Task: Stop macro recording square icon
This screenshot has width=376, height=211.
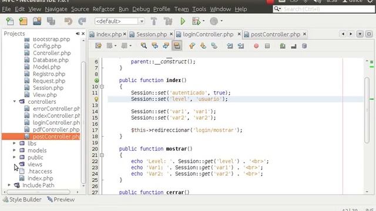Action: pos(267,46)
